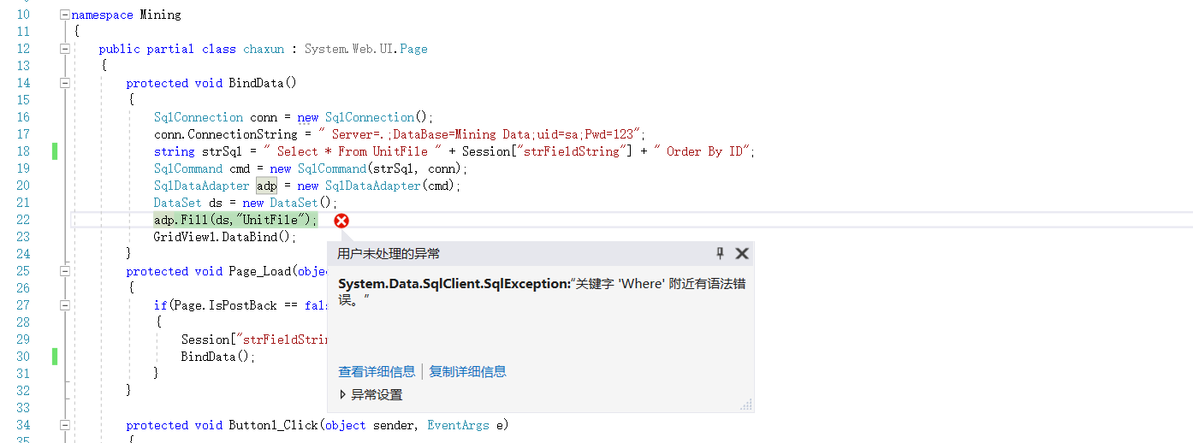Click line number 18 in the margin
Image resolution: width=1193 pixels, height=443 pixels.
pyautogui.click(x=23, y=151)
